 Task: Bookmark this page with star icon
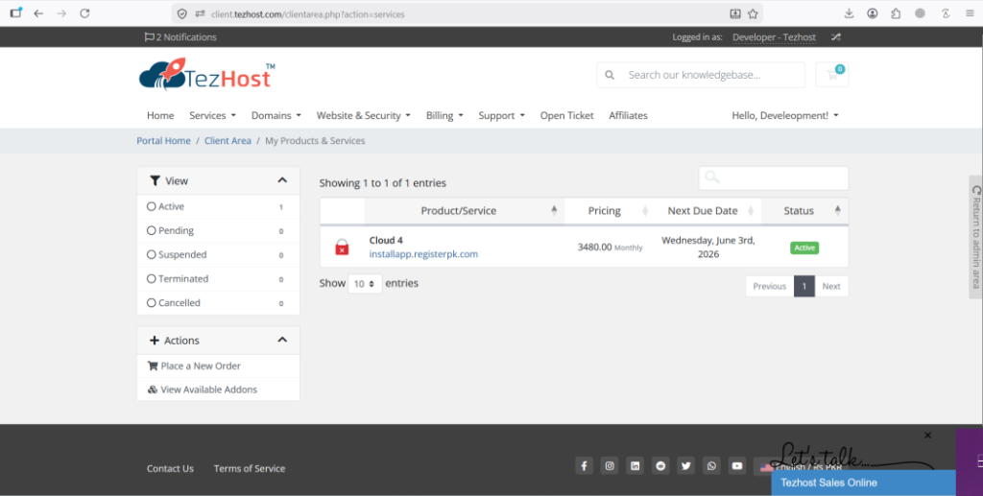pos(753,13)
